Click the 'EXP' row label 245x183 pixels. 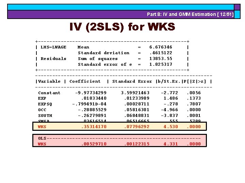(x=42, y=98)
